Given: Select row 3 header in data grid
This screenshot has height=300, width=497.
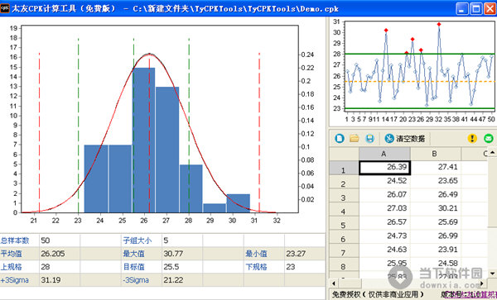Looking at the screenshot, I should click(344, 197).
